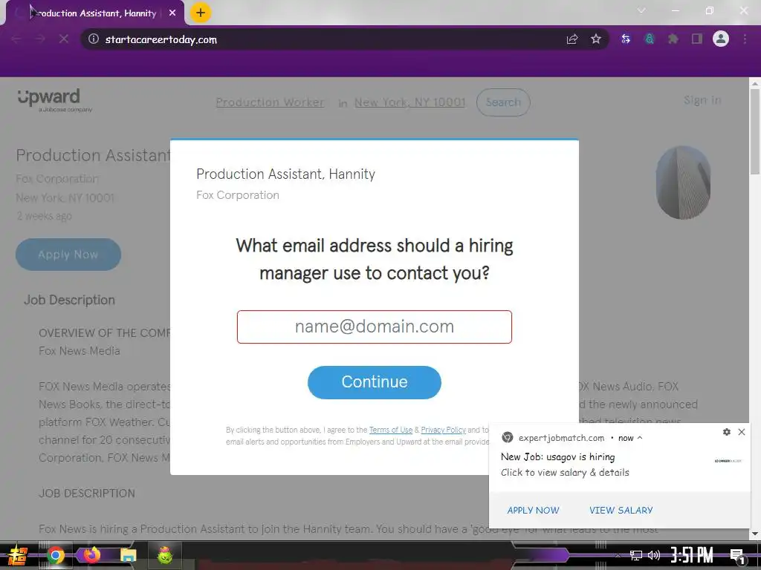Click the New York, NY 10001 location
This screenshot has height=570, width=761.
(x=409, y=102)
